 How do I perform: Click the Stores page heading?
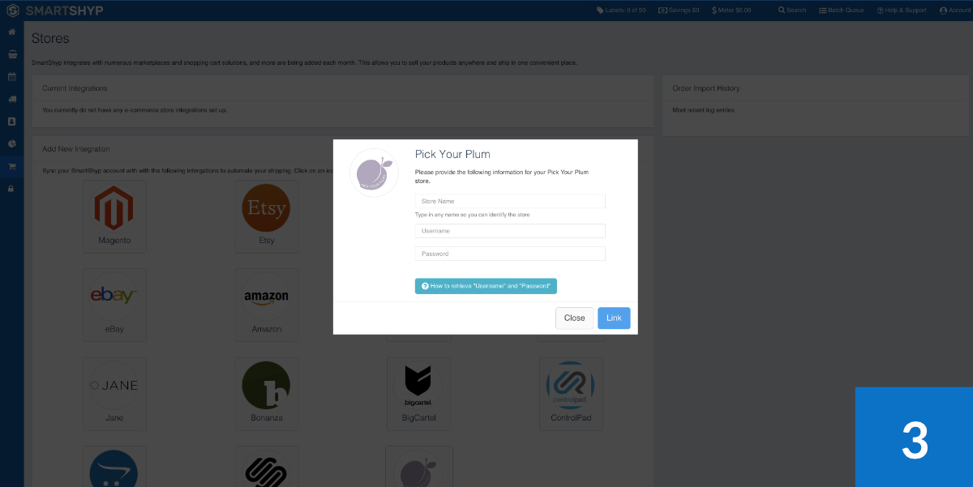pyautogui.click(x=50, y=38)
